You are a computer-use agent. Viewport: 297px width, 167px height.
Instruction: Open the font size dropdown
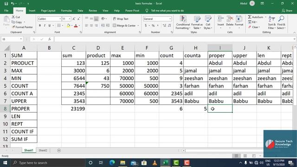[70, 19]
